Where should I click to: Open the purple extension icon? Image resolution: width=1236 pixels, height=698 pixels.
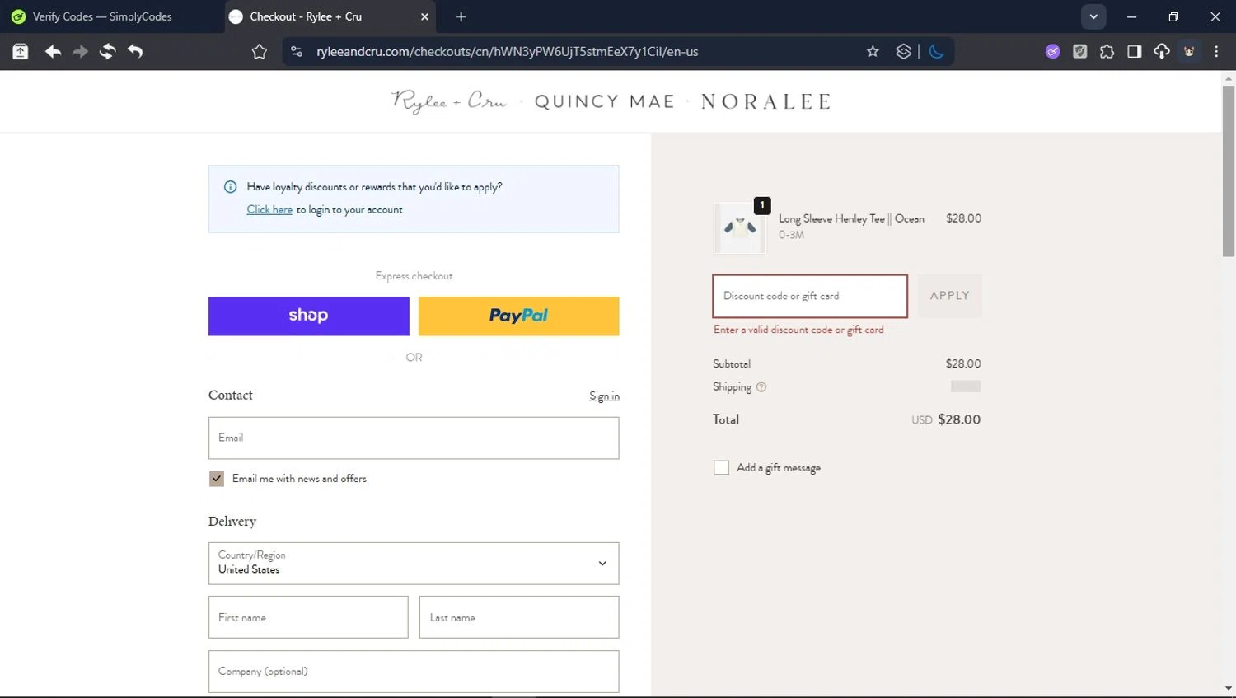(1052, 52)
